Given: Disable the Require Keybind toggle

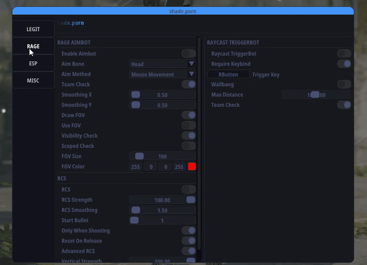Looking at the screenshot, I should click(344, 64).
